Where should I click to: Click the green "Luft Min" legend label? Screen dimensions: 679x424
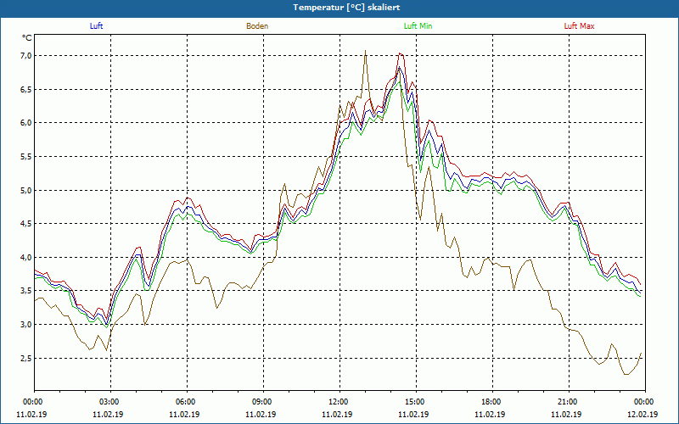coord(418,26)
